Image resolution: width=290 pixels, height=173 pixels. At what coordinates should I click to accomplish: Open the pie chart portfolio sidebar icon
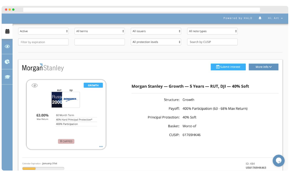(x=7, y=62)
